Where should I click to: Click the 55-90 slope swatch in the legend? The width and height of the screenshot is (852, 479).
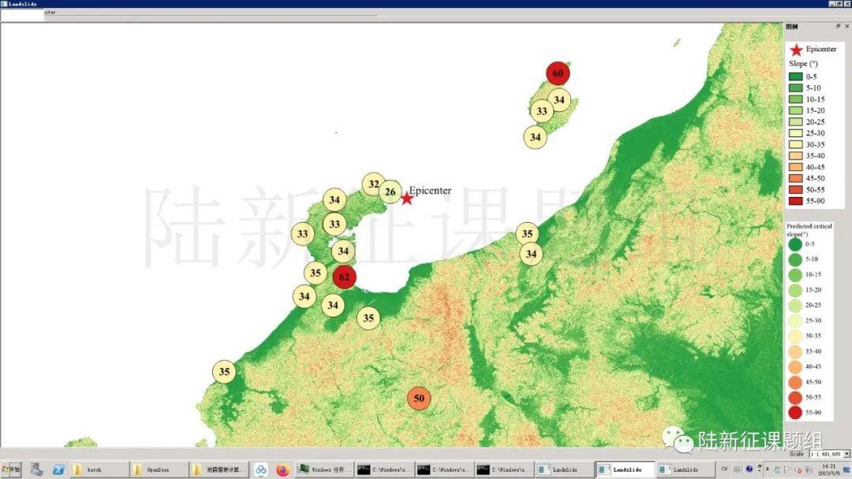pyautogui.click(x=795, y=201)
